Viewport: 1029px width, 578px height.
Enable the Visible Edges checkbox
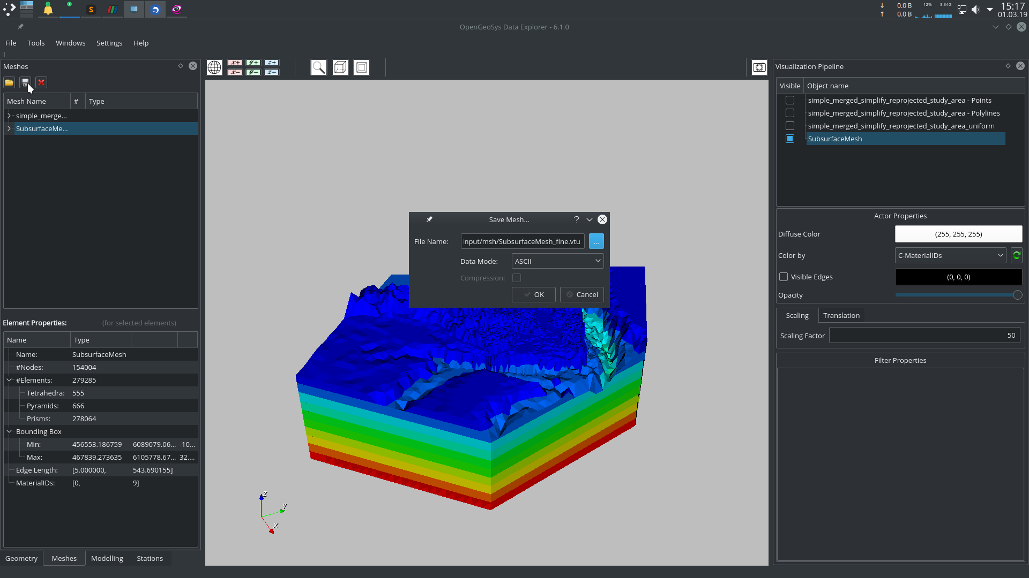point(783,277)
